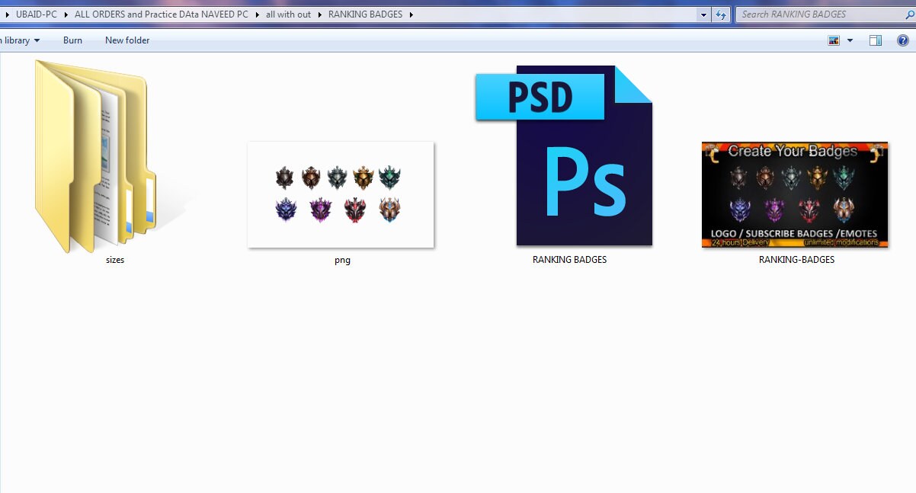Expand subfolders arrow after UBAID-PC breadcrumb
Image resolution: width=916 pixels, height=493 pixels.
point(66,14)
